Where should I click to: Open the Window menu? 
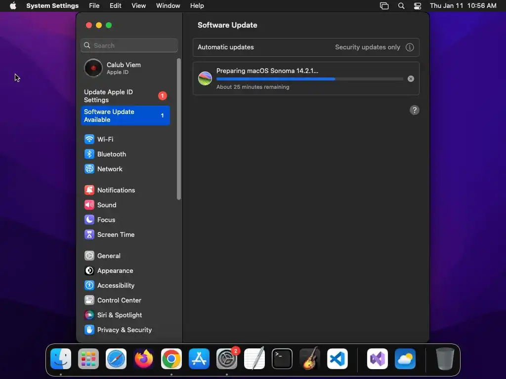(x=168, y=6)
